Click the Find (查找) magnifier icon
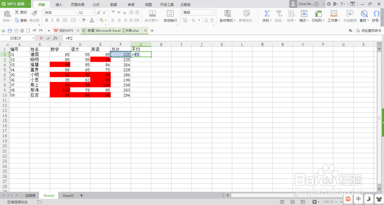Image resolution: width=384 pixels, height=205 pixels. [x=364, y=13]
